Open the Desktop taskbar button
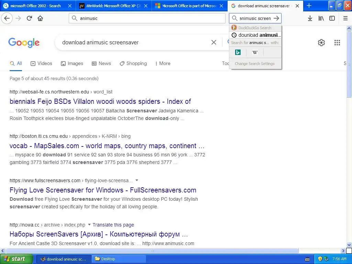This screenshot has height=264, width=352. click(119, 259)
